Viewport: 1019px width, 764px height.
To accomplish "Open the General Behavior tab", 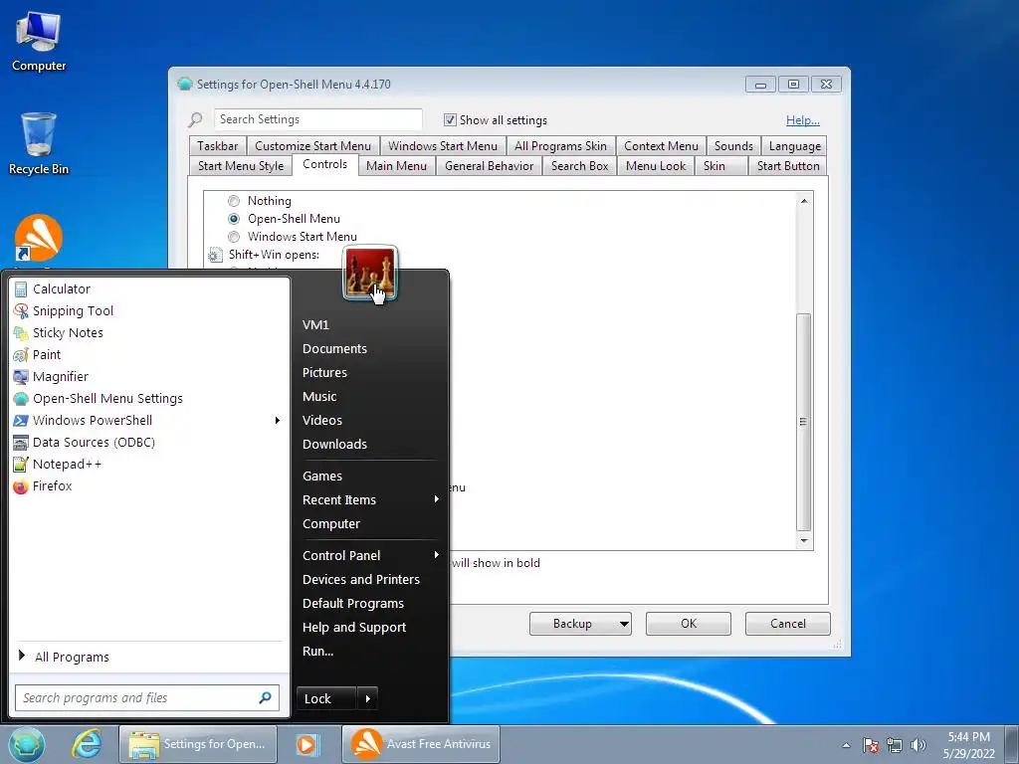I will click(489, 166).
